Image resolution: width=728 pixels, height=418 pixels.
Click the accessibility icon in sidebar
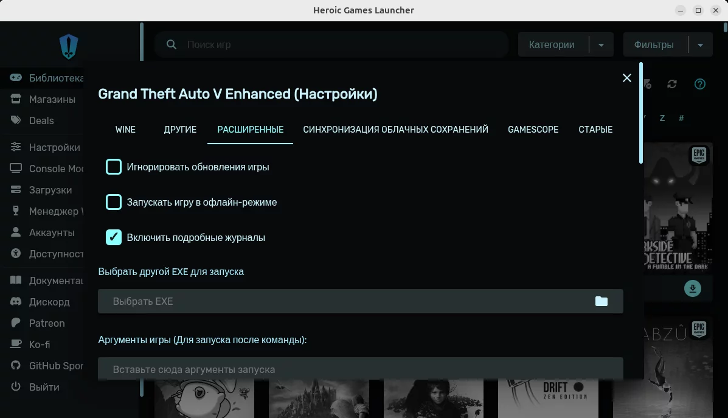point(16,254)
